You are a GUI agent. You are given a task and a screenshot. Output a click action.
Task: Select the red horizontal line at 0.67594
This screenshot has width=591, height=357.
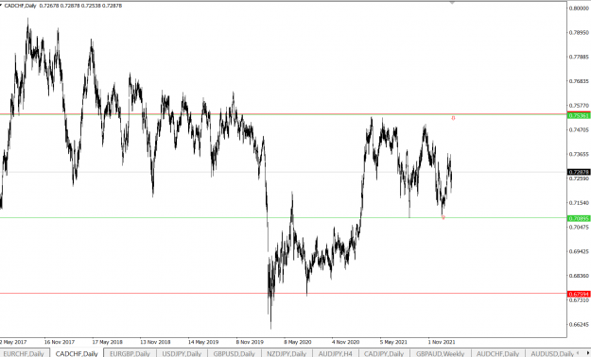283,294
